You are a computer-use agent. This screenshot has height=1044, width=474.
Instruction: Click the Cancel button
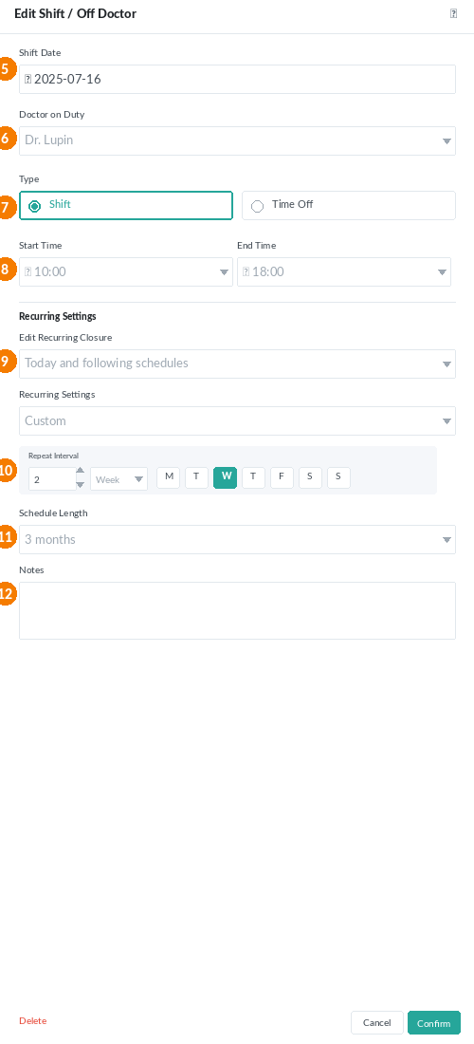tap(377, 1023)
